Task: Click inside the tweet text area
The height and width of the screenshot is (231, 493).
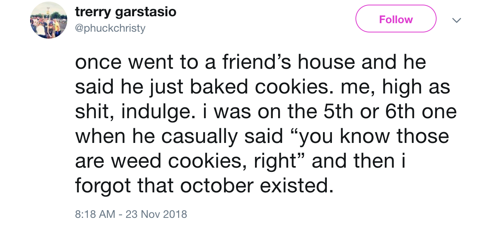Action: coord(267,124)
